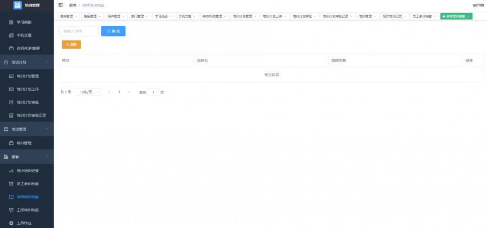Switch to the 培训计划审批记录 tab
Image resolution: width=487 pixels, height=228 pixels.
[335, 16]
